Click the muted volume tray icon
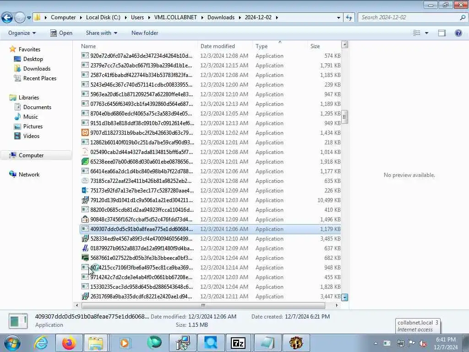 423,343
